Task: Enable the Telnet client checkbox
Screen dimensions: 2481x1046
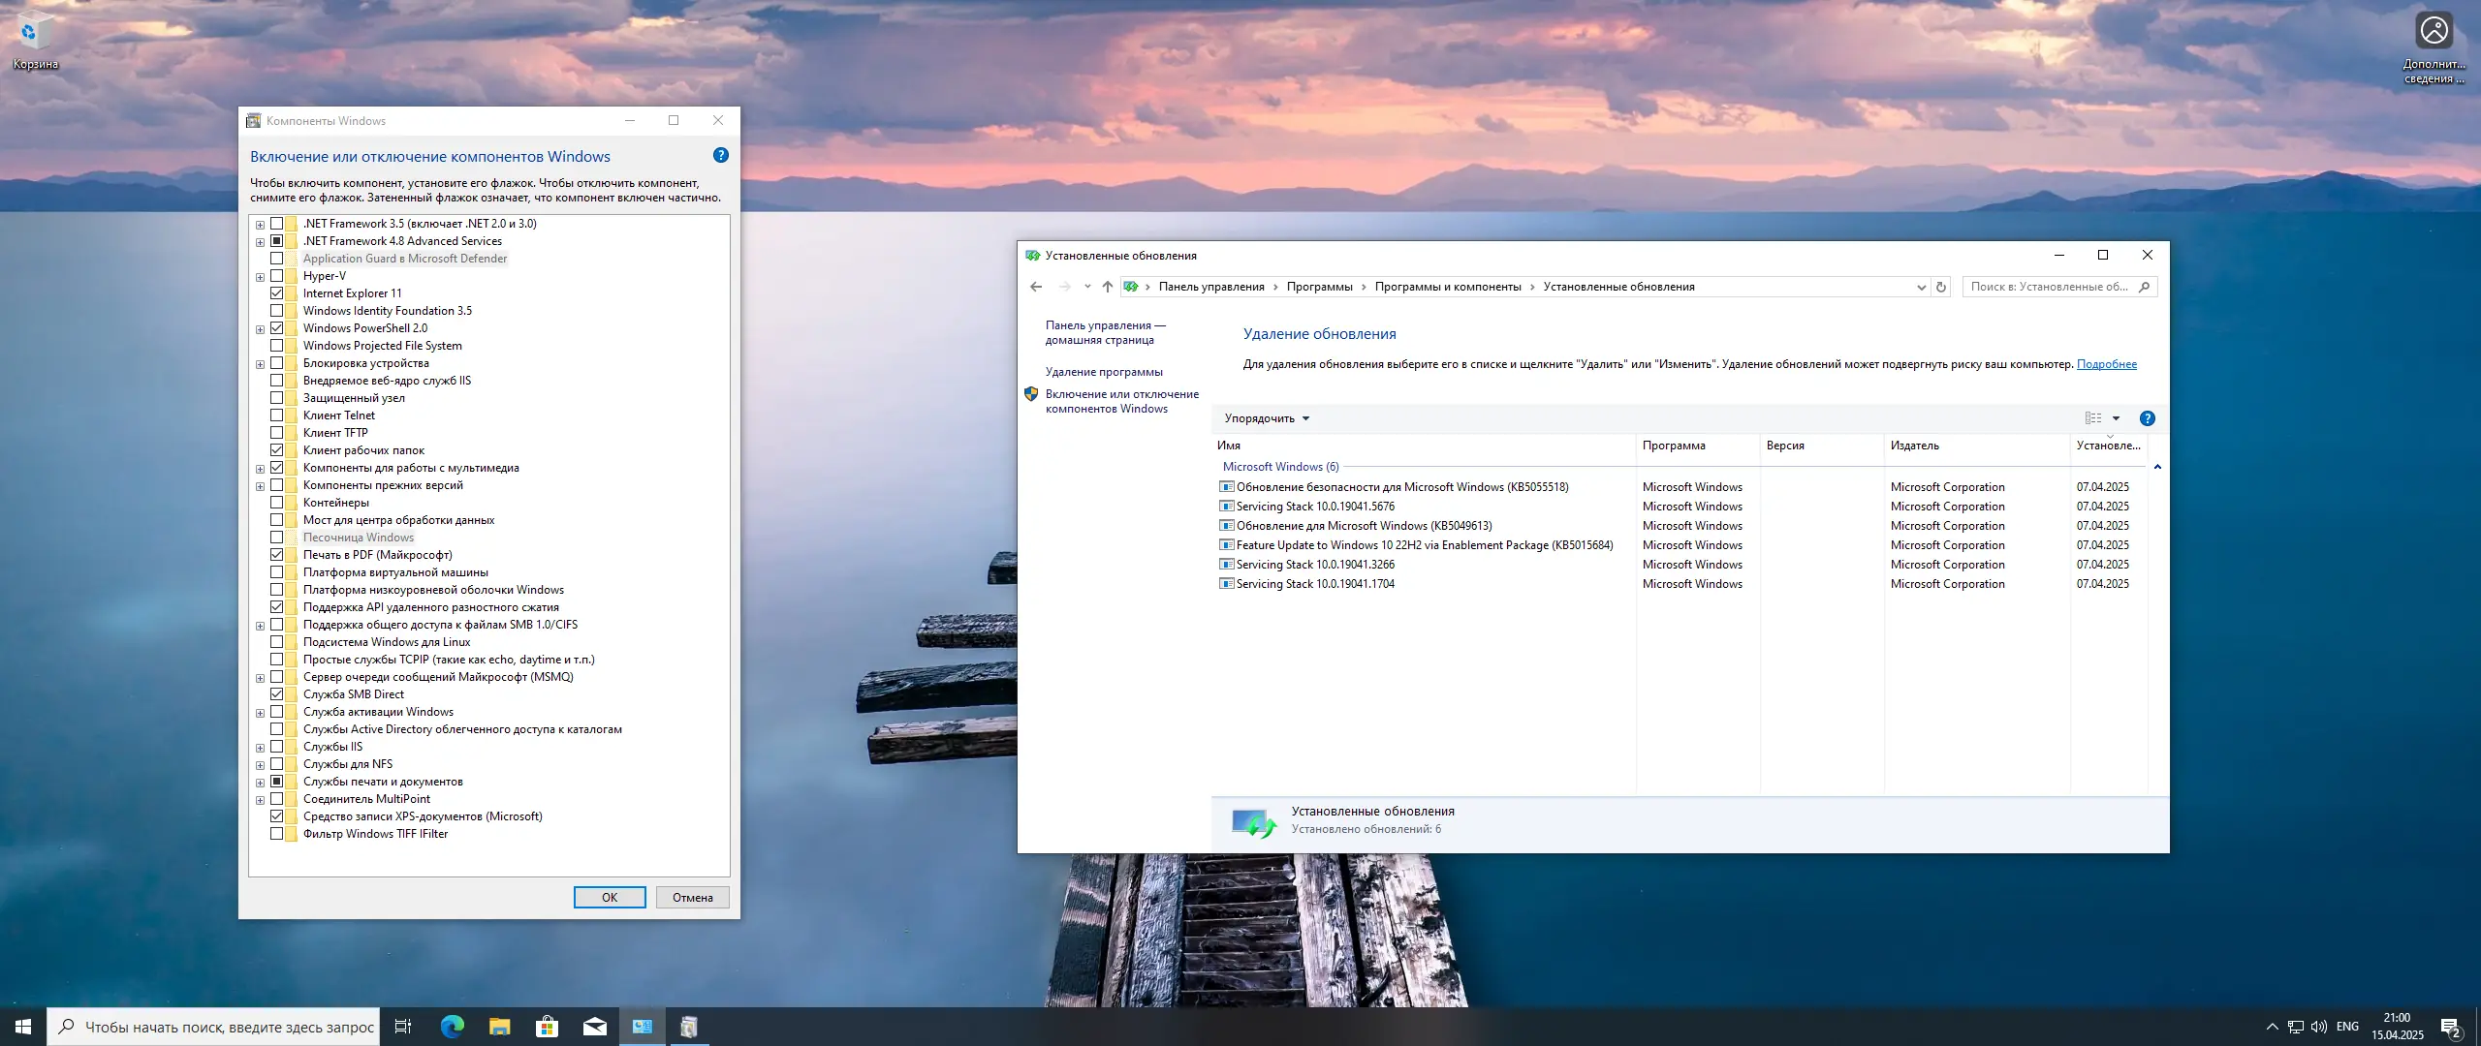Action: (x=277, y=415)
